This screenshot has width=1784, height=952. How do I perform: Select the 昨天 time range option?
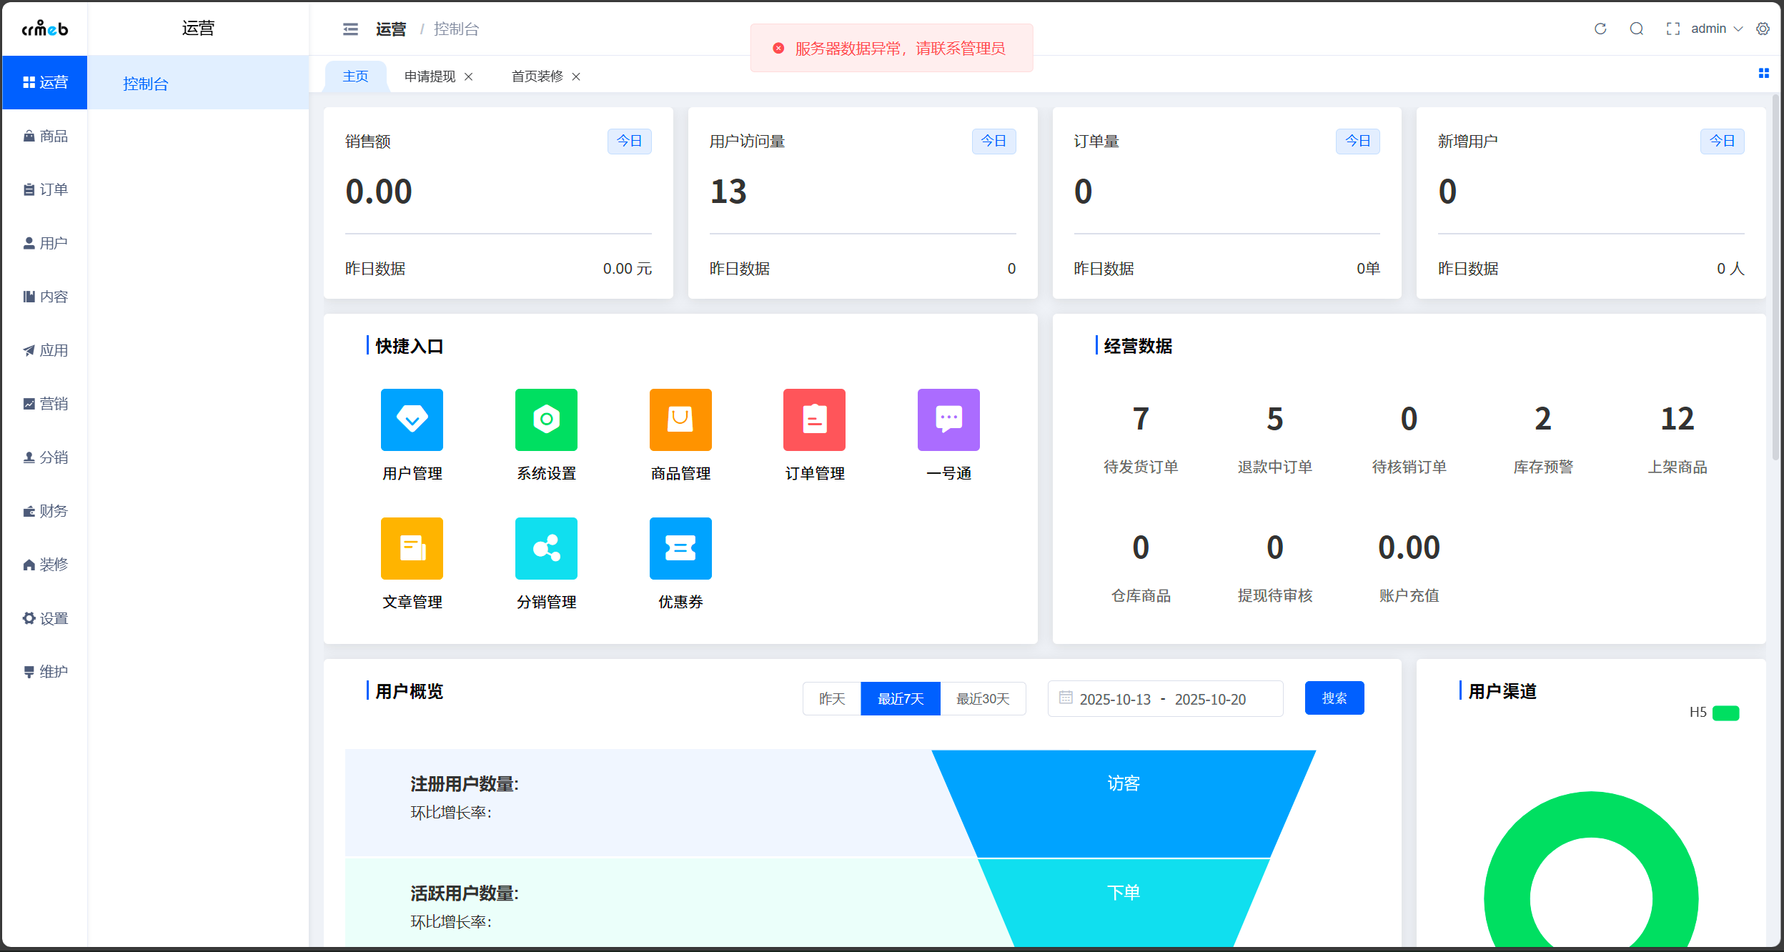[x=832, y=698]
